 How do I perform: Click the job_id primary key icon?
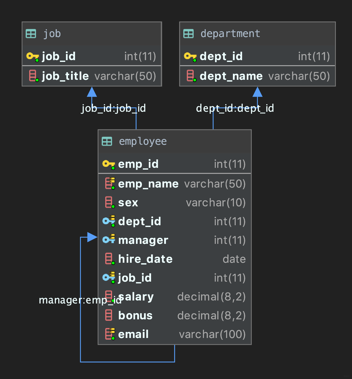coord(32,56)
